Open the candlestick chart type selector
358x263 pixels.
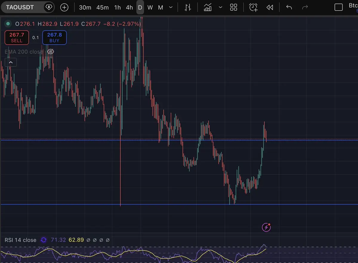point(188,7)
